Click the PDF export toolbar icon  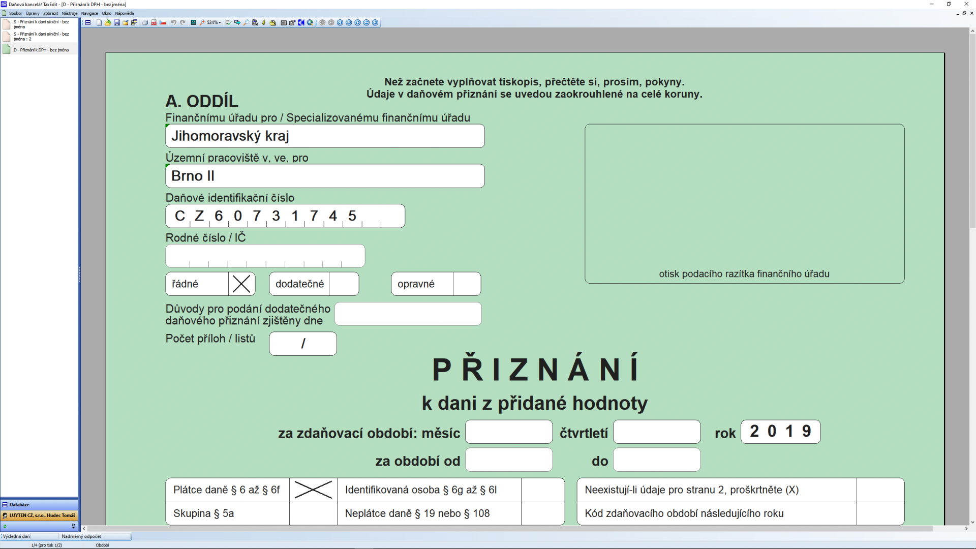pyautogui.click(x=154, y=22)
